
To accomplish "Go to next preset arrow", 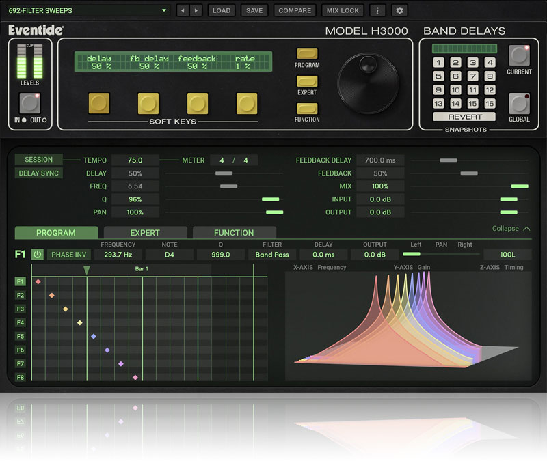I will [x=196, y=10].
